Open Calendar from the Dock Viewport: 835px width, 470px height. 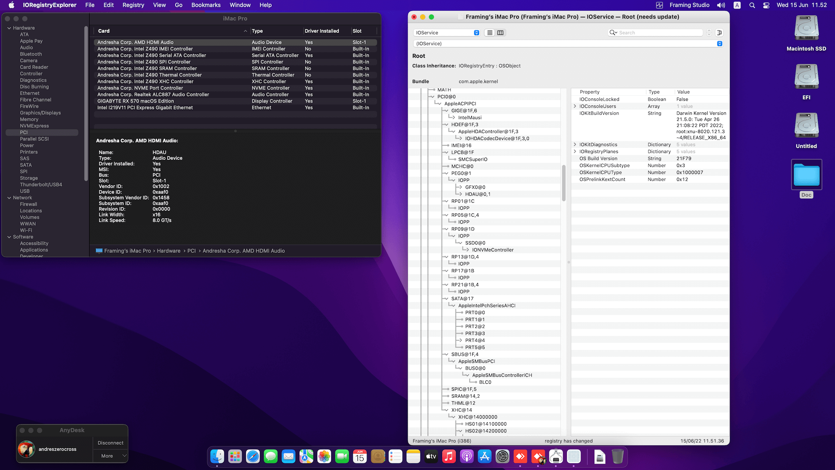(x=360, y=457)
